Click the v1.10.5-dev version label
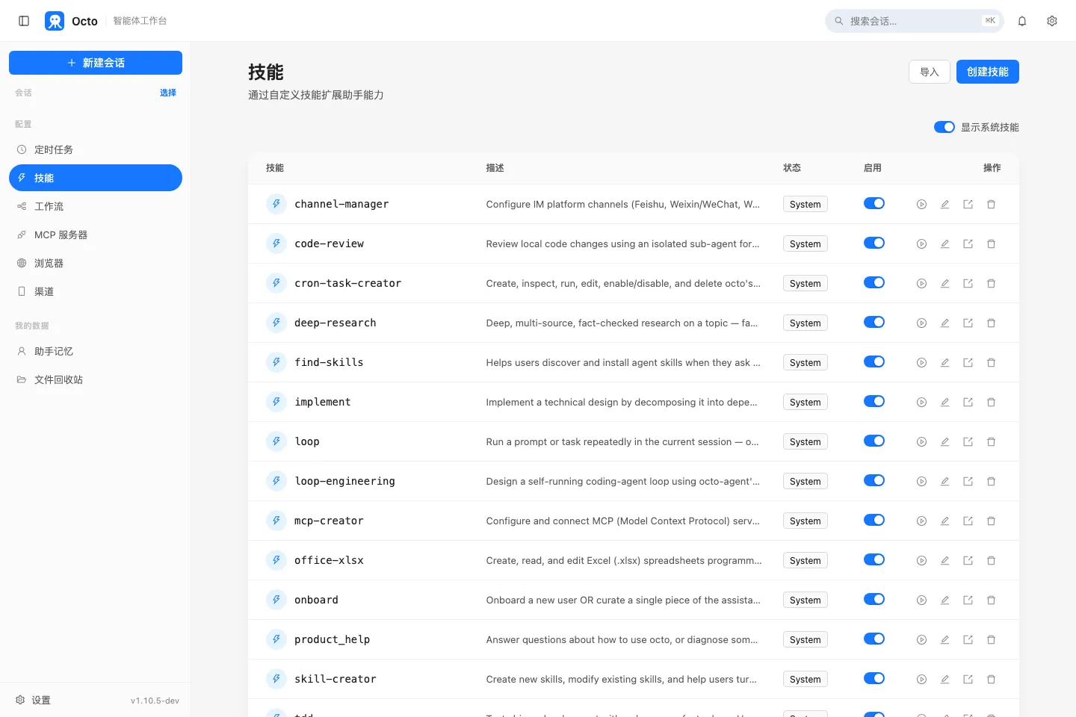1076x717 pixels. pyautogui.click(x=155, y=701)
